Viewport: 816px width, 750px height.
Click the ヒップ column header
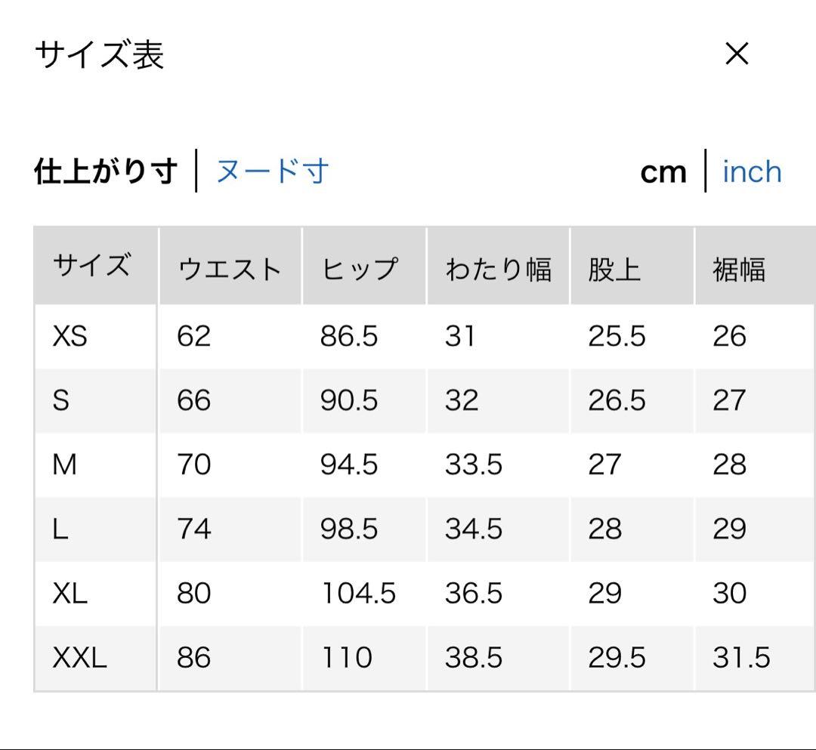pos(360,268)
